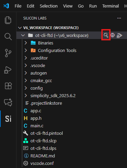Click lines icon of .projectlinkstore
The image size is (127, 168).
(27, 103)
